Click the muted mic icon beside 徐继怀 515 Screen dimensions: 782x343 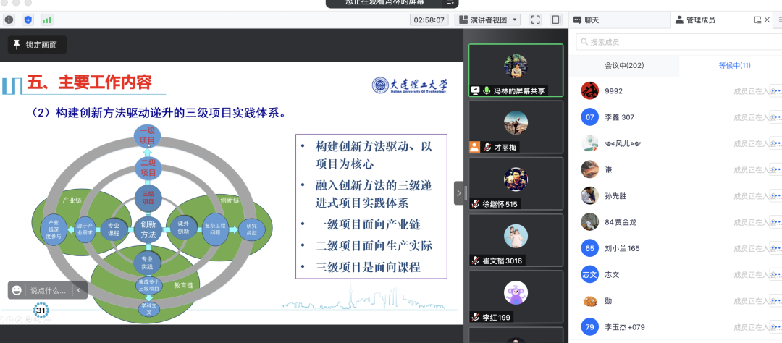tap(476, 204)
